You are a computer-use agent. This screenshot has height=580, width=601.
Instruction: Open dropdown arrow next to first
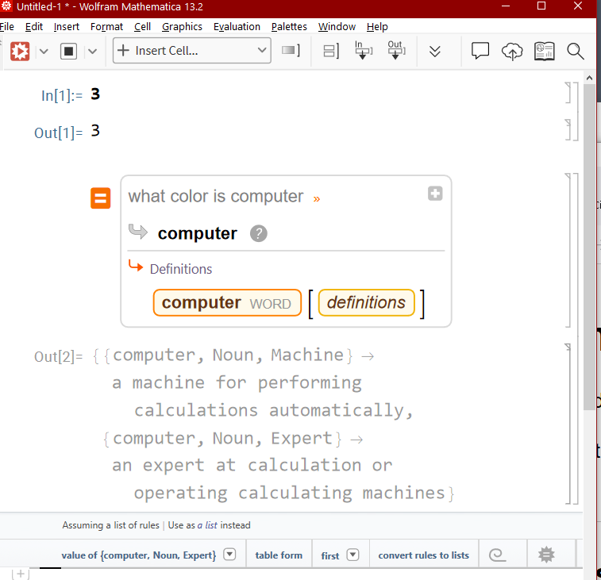click(353, 555)
